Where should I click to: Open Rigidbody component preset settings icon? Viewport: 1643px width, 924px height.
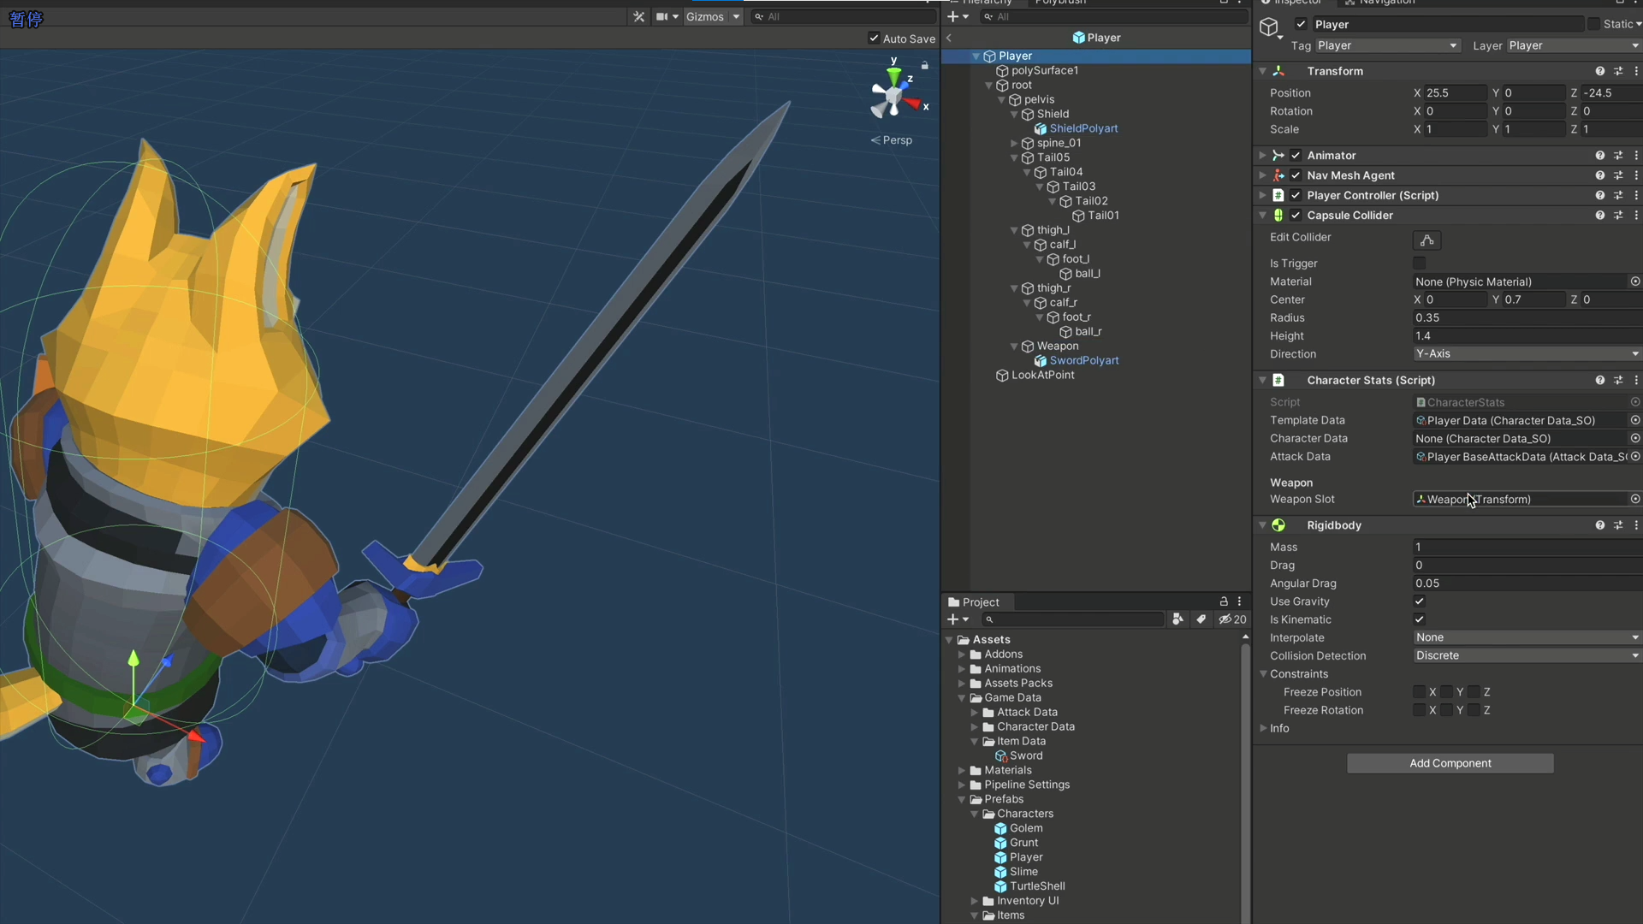coord(1617,525)
